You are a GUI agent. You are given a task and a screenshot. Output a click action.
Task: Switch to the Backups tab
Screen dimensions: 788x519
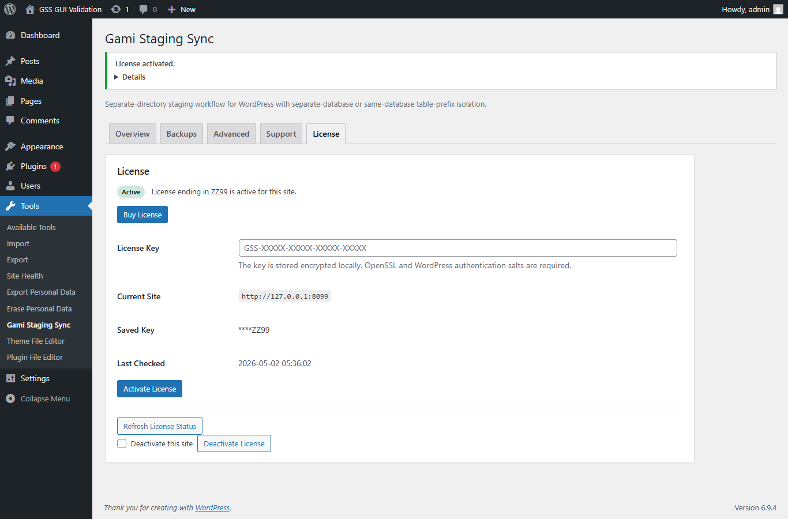(x=182, y=134)
